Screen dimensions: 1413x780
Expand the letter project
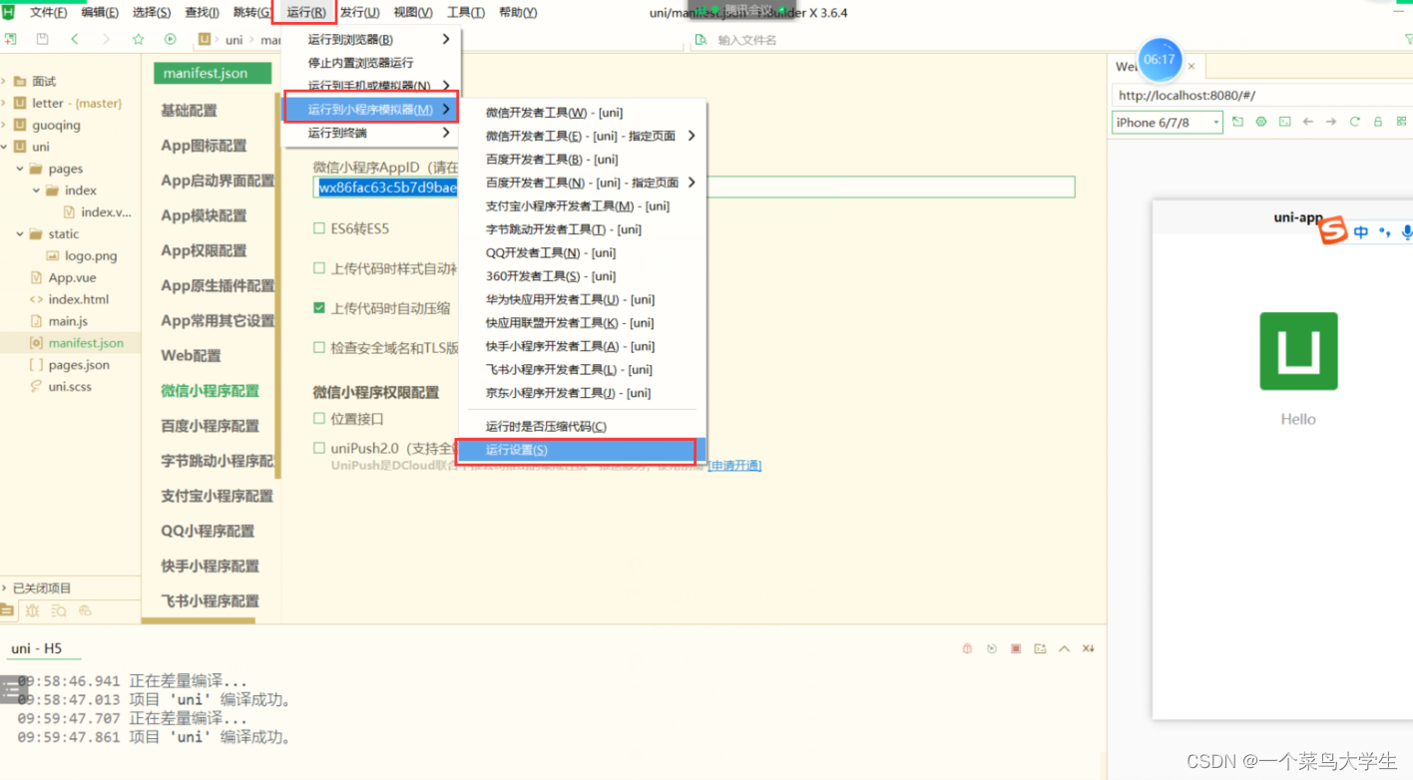click(x=6, y=103)
